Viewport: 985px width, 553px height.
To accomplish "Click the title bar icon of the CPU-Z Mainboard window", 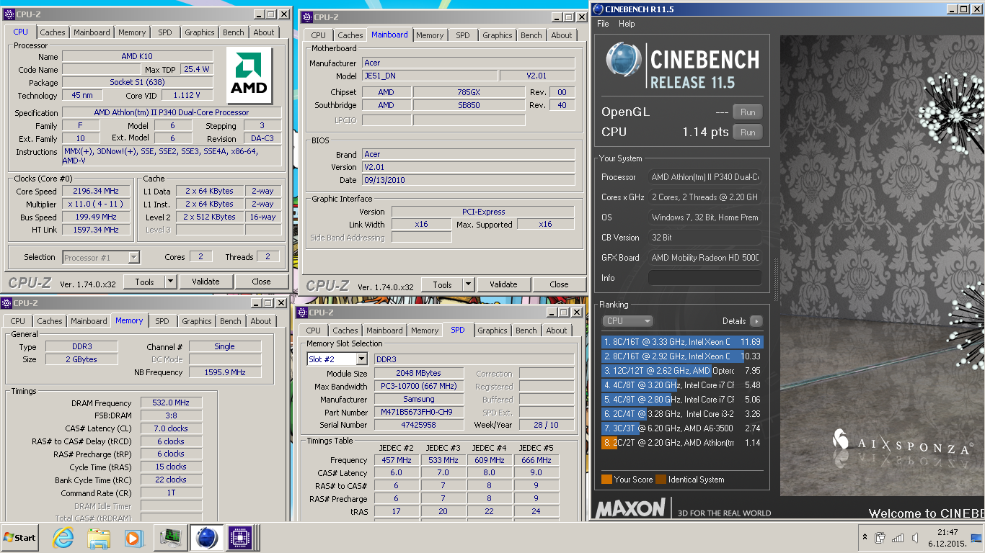I will pos(306,17).
